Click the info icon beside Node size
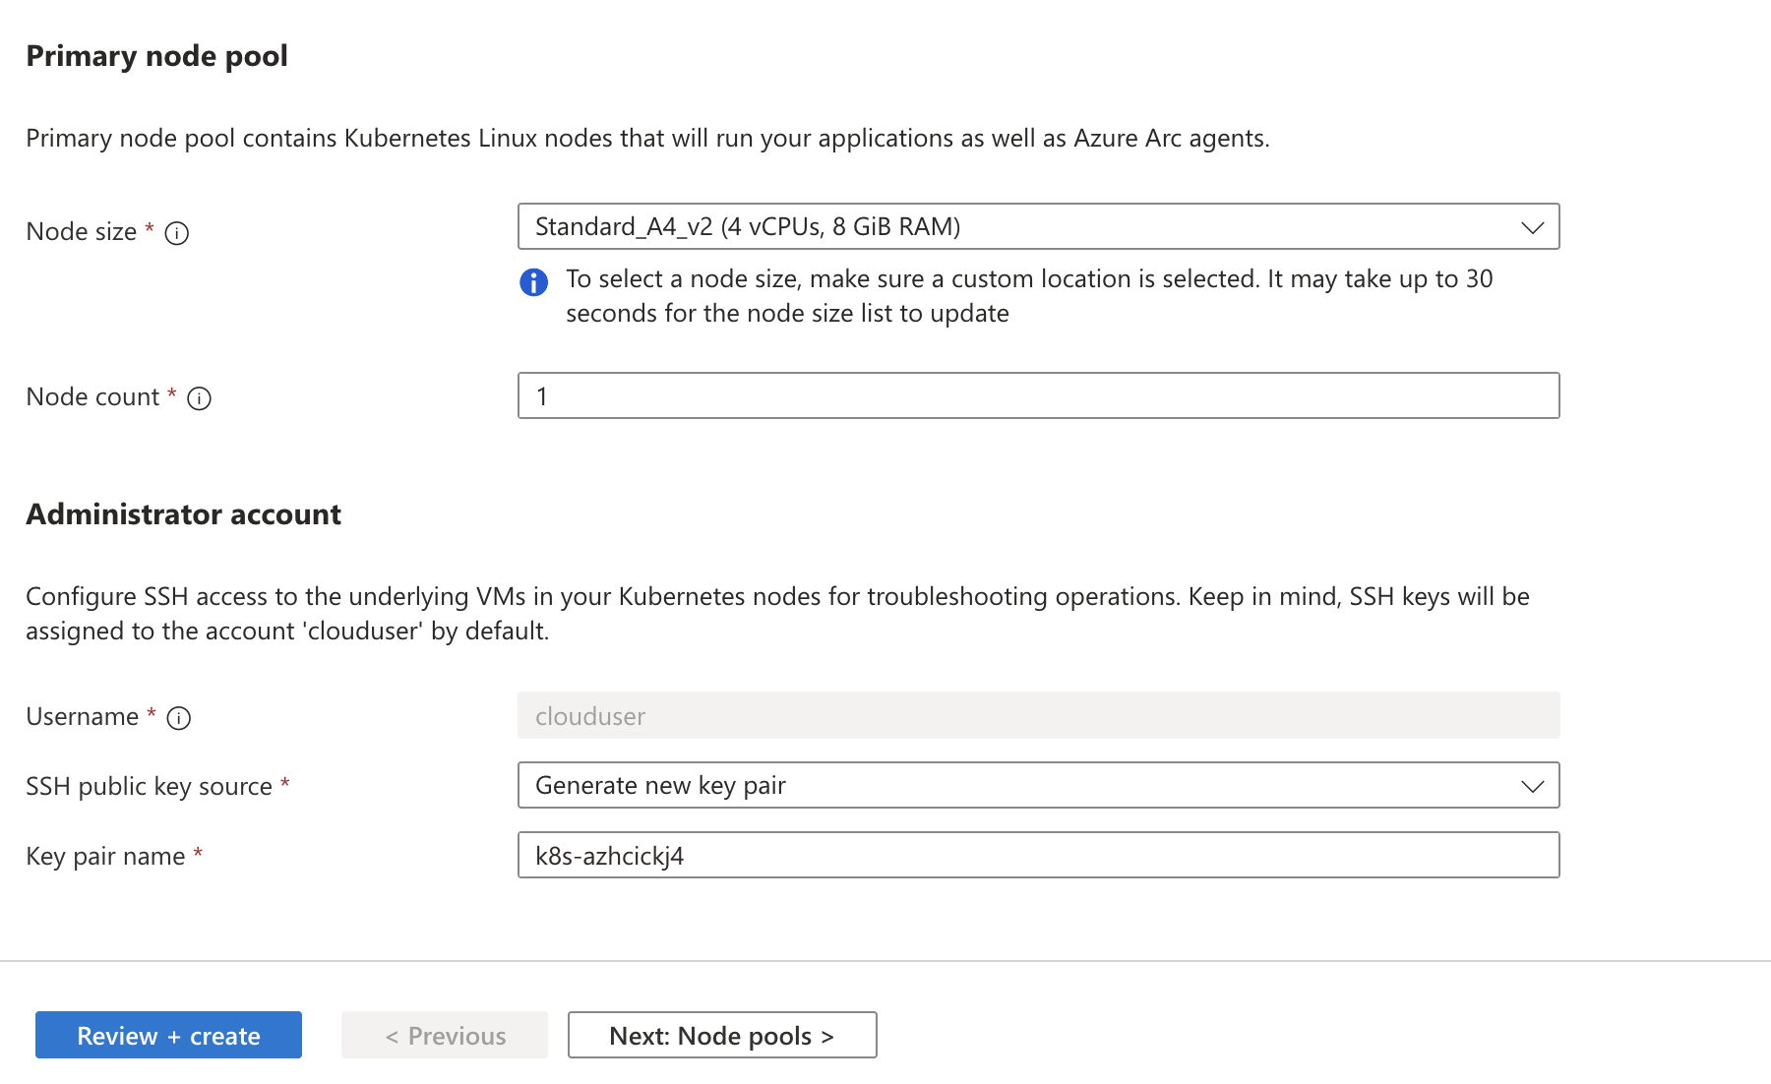 point(177,233)
